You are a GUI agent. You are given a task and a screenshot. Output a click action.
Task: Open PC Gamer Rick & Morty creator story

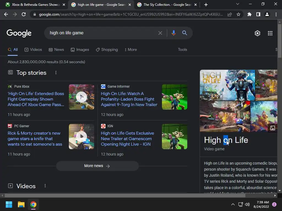(x=35, y=139)
